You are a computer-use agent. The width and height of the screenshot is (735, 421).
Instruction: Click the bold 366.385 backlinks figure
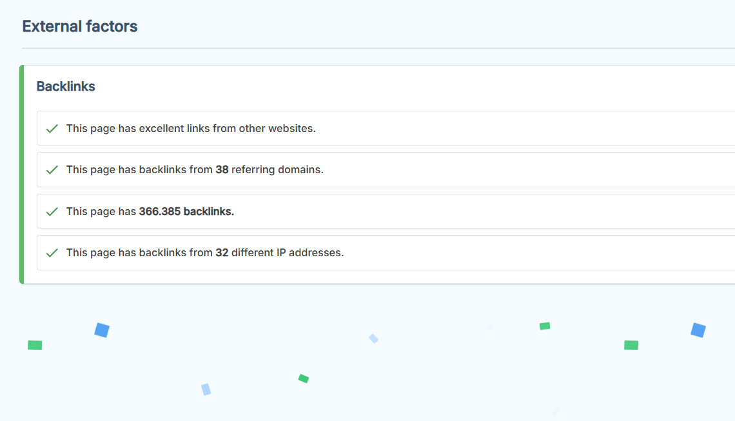point(186,211)
